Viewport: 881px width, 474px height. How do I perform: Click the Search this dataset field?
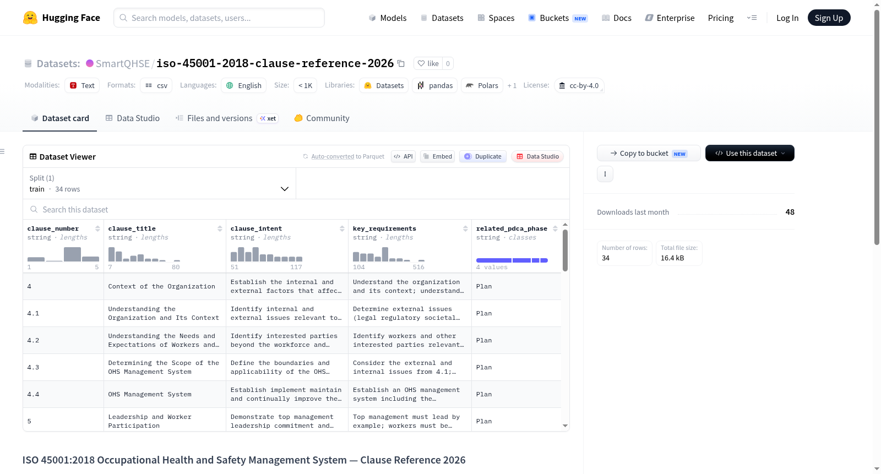point(296,210)
